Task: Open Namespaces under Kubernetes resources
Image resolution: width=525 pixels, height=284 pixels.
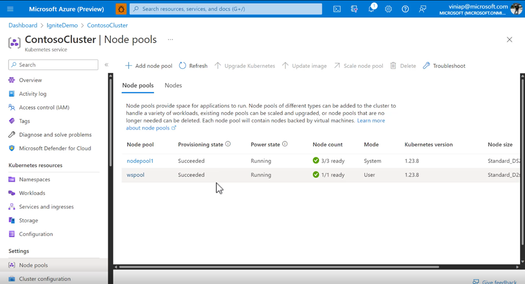Action: (x=34, y=180)
